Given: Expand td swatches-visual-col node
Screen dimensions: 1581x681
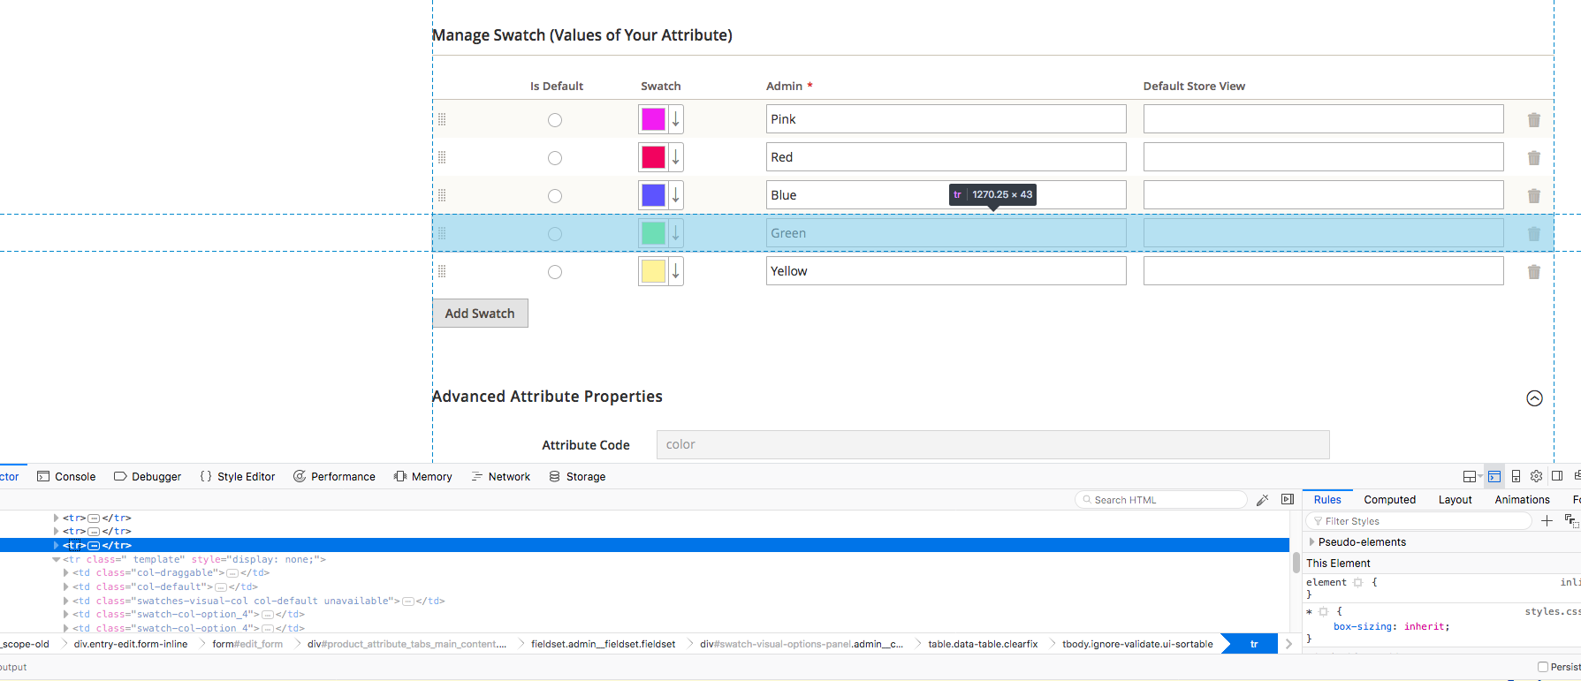Looking at the screenshot, I should (x=66, y=601).
